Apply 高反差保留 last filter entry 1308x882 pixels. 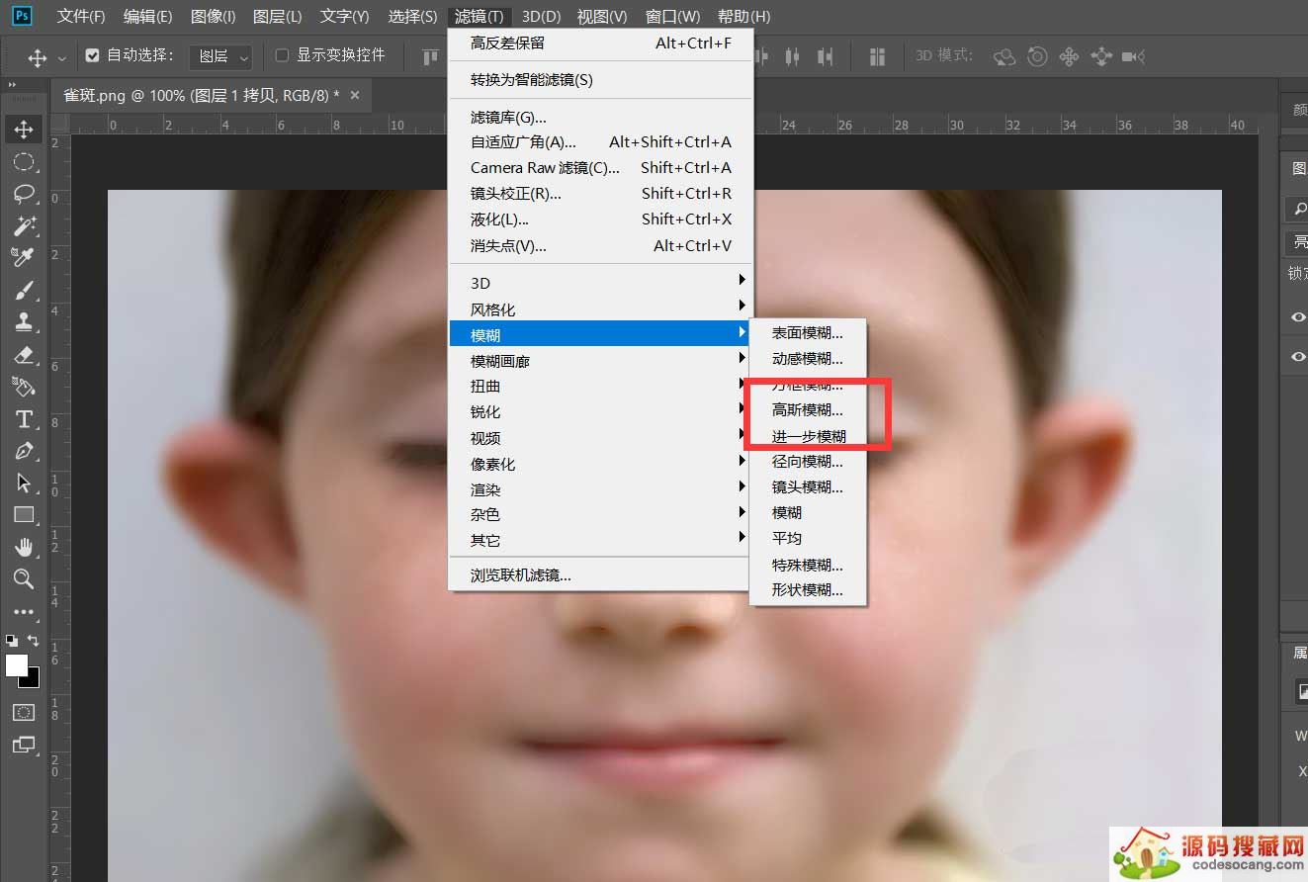click(x=600, y=44)
